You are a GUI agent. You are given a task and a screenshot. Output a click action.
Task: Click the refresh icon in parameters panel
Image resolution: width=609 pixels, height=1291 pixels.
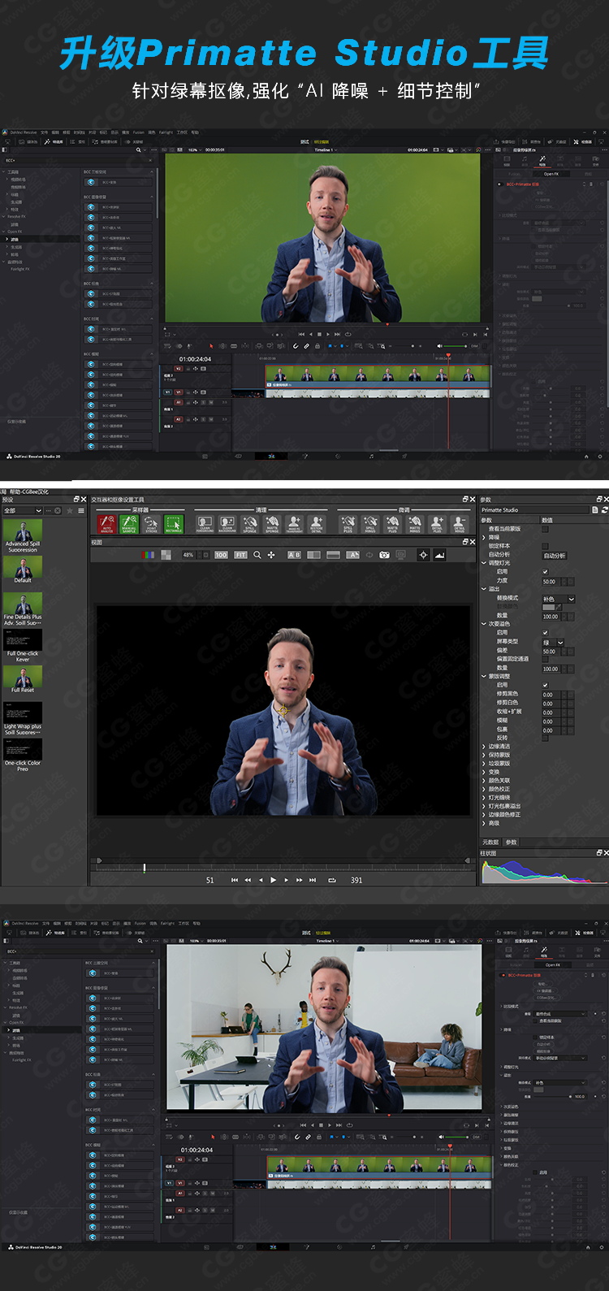coord(604,510)
